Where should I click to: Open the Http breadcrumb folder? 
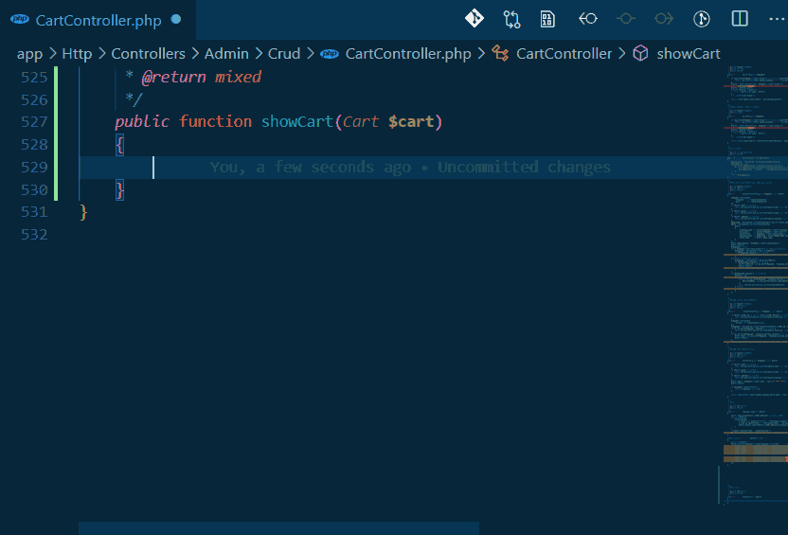click(77, 54)
